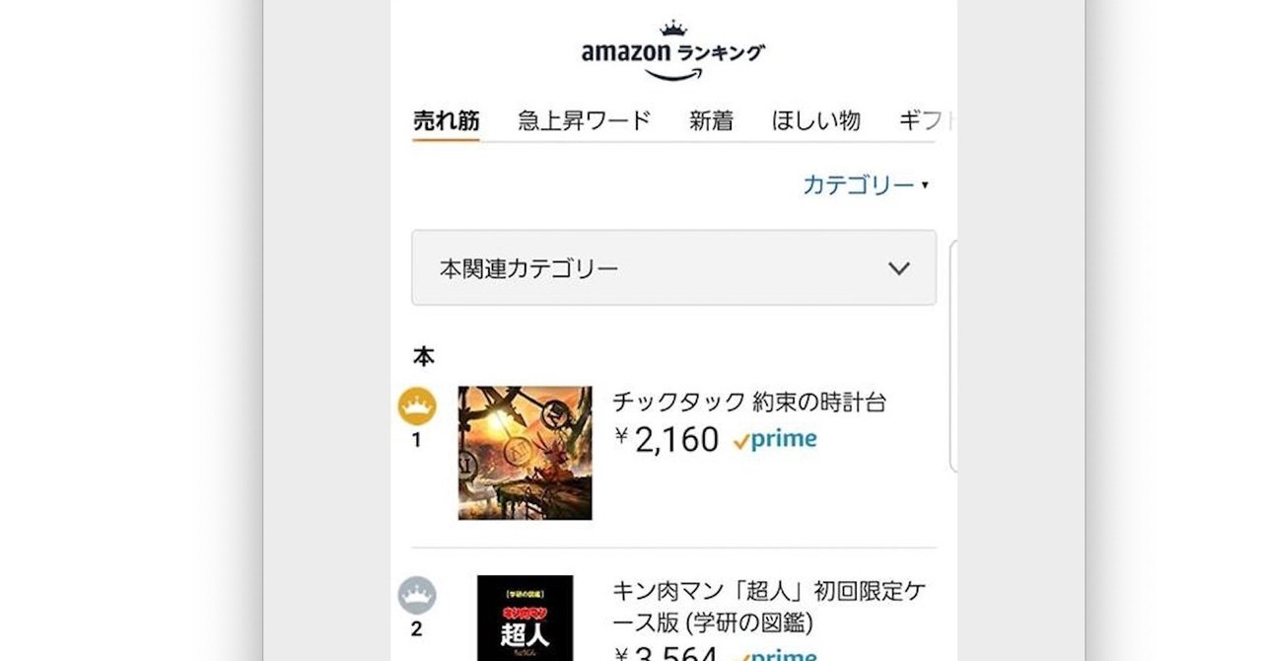The width and height of the screenshot is (1262, 661).
Task: Click the gold crown rank 1 badge
Action: [417, 406]
